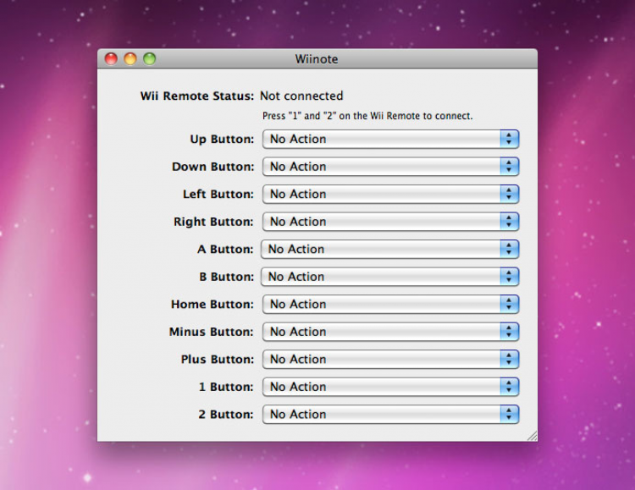Click the "Down Button:" label
The height and width of the screenshot is (490, 635).
point(213,167)
